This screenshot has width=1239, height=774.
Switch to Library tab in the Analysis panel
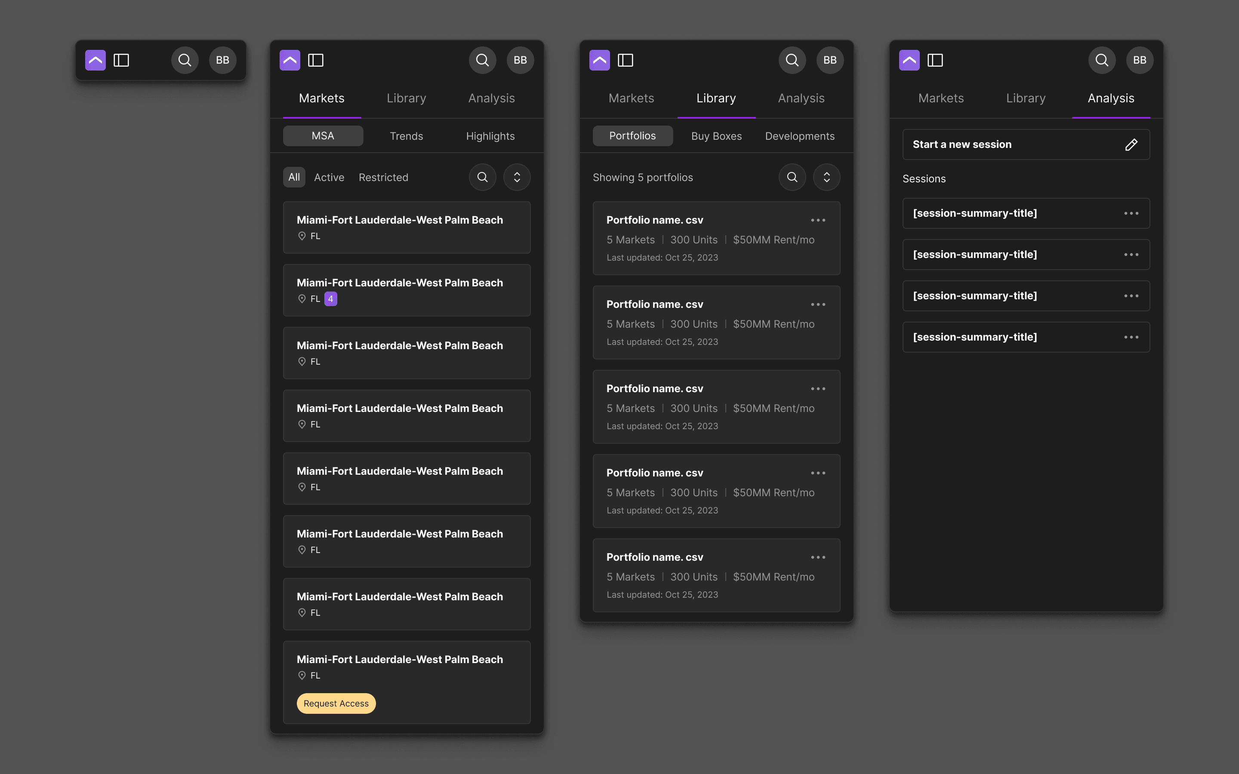coord(1026,98)
